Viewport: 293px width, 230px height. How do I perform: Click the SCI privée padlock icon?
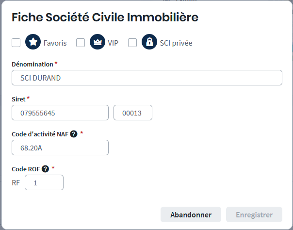click(x=149, y=43)
